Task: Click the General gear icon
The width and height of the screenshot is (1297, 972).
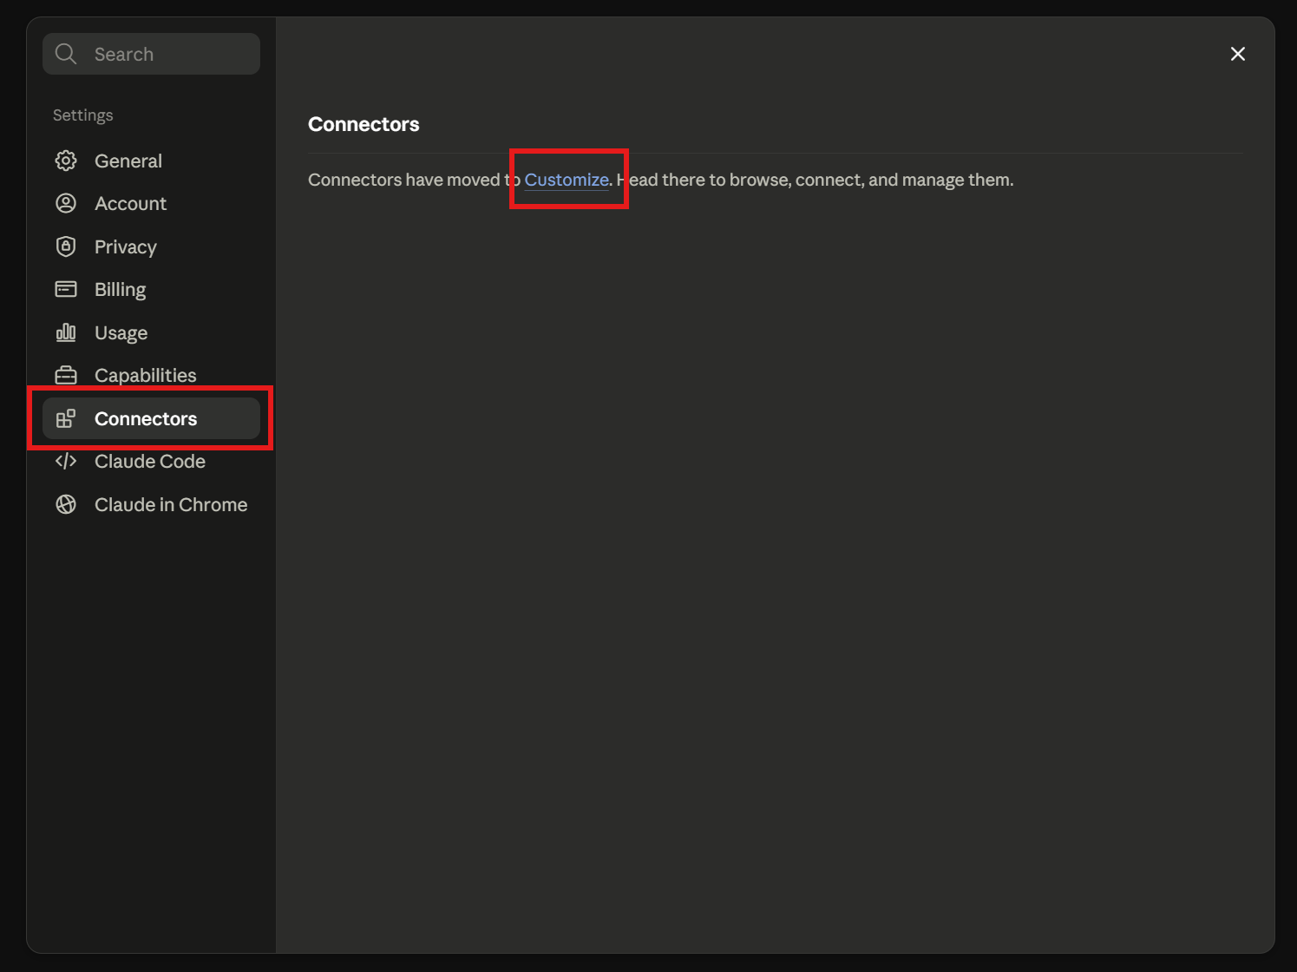Action: (66, 161)
